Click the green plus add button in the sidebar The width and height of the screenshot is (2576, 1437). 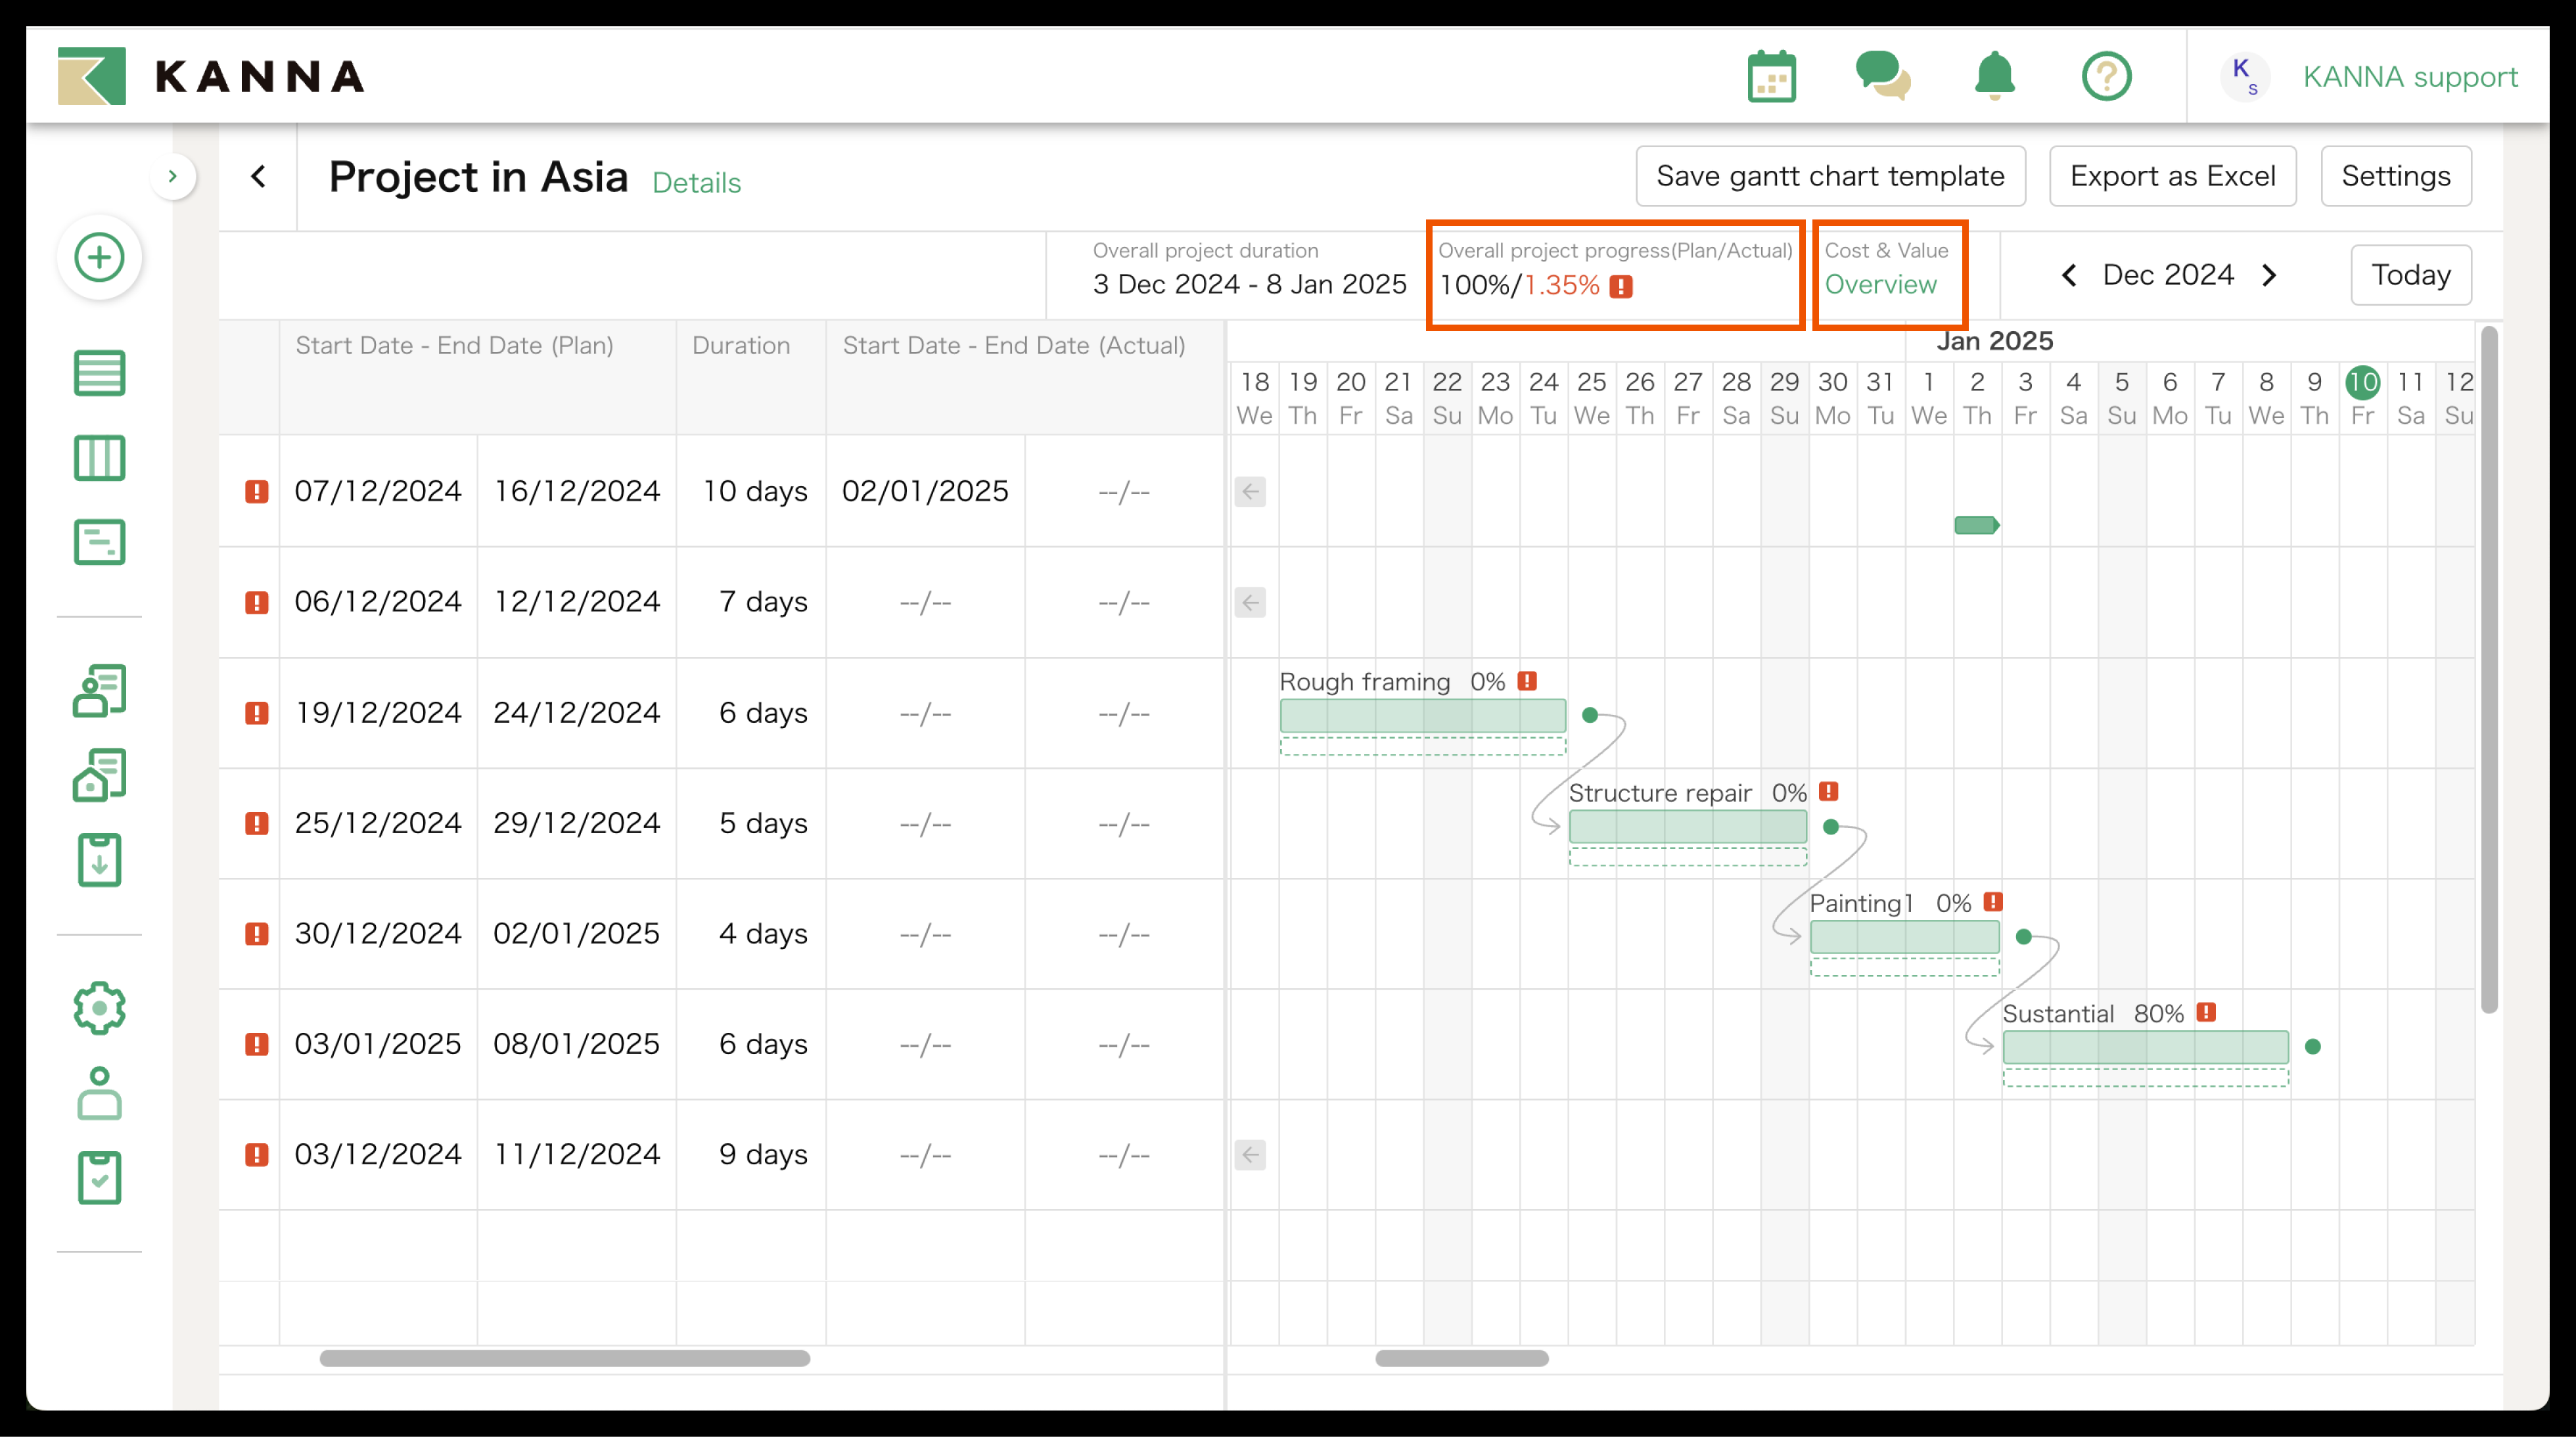pyautogui.click(x=99, y=258)
